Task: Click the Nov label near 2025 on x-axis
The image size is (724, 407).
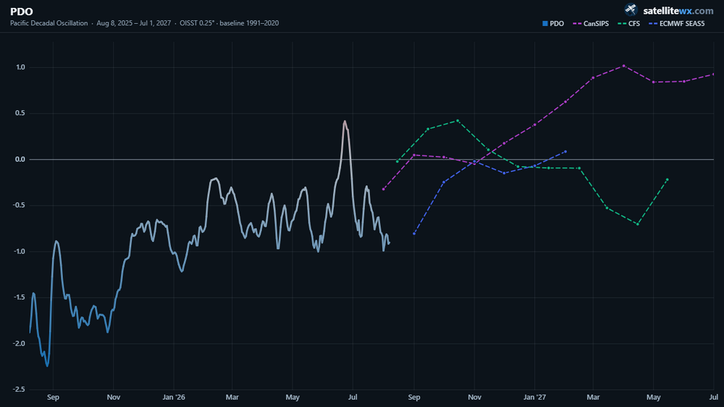Action: [x=114, y=398]
